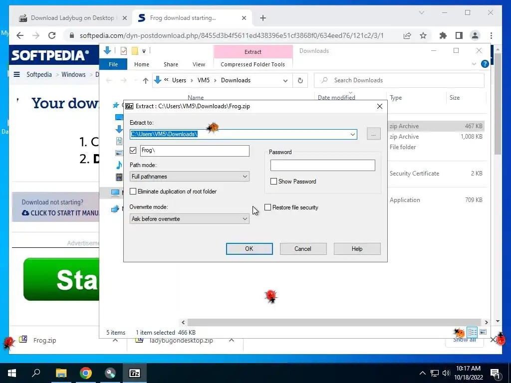Open the volume control in tray
The image size is (511, 383).
tap(446, 373)
